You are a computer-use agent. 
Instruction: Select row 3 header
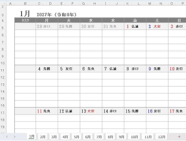tap(3, 13)
